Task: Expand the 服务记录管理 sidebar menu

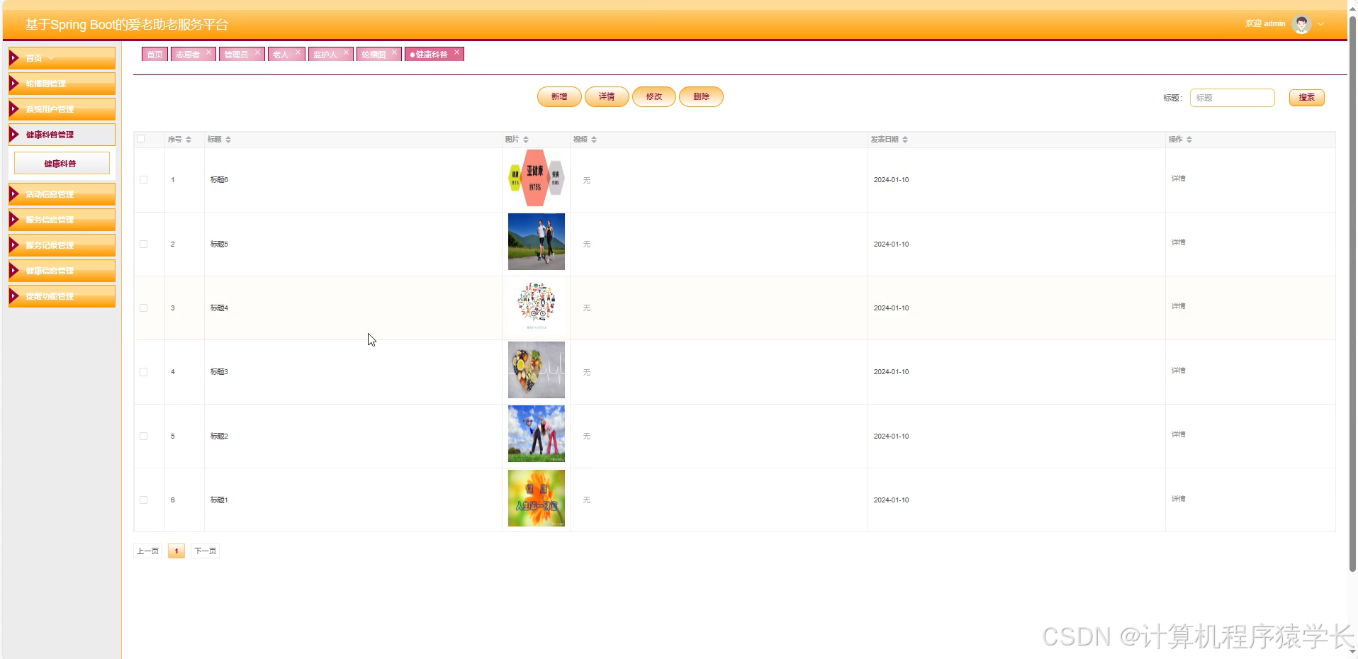Action: tap(62, 245)
